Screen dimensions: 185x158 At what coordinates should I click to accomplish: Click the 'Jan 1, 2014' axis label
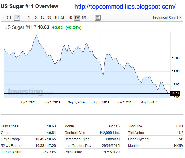click(x=52, y=102)
